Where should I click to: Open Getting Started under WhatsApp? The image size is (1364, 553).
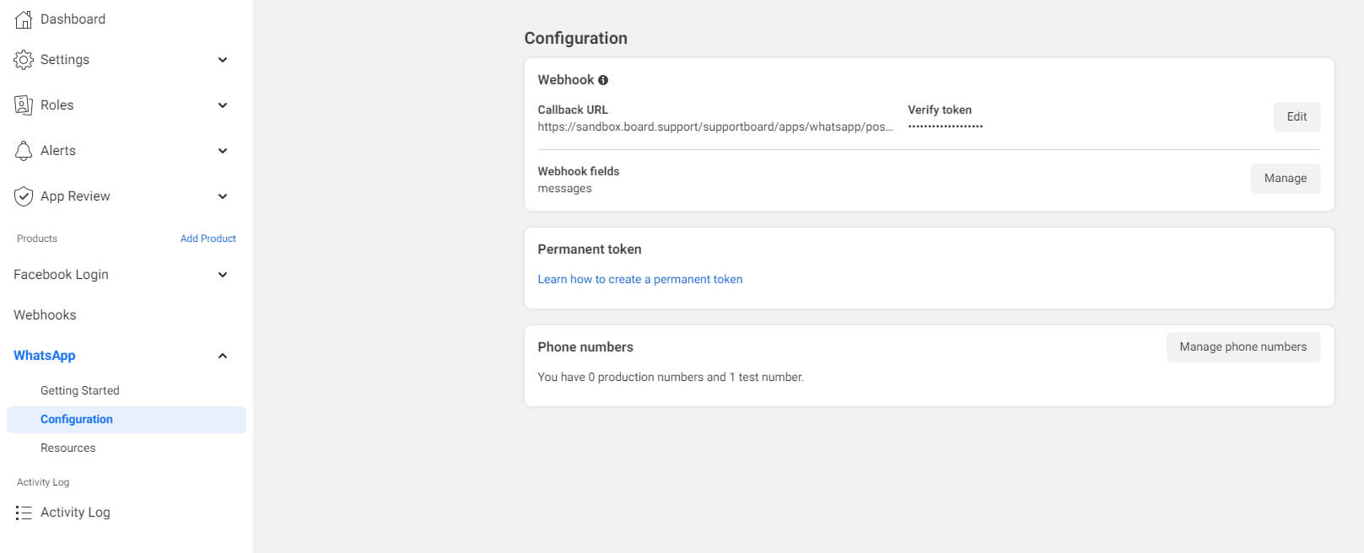pyautogui.click(x=80, y=390)
